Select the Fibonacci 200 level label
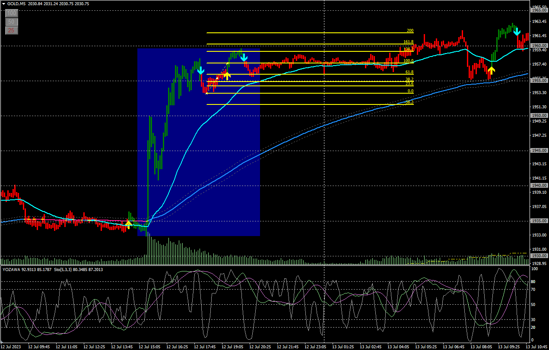The width and height of the screenshot is (549, 350). (410, 31)
